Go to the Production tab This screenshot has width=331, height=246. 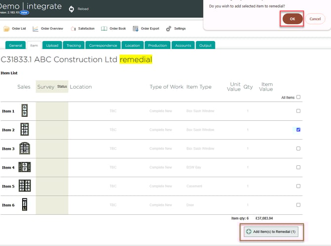tap(157, 46)
